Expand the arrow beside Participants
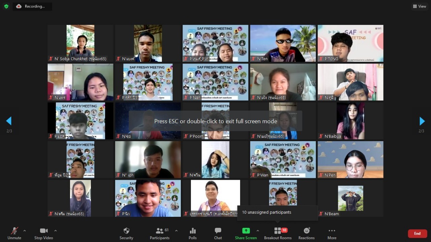431x242 pixels. pyautogui.click(x=176, y=231)
